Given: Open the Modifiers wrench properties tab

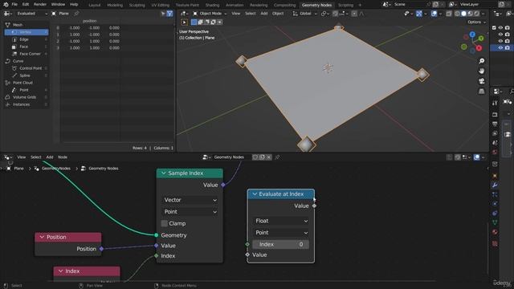Looking at the screenshot, I should [x=495, y=185].
